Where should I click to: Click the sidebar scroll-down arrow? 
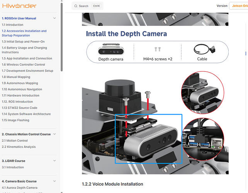[x=62, y=192]
